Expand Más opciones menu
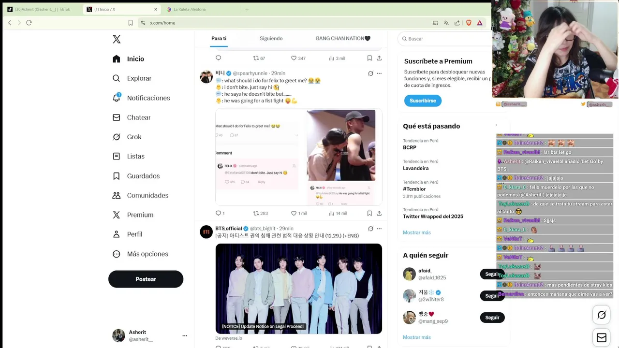The height and width of the screenshot is (348, 619). (x=140, y=254)
